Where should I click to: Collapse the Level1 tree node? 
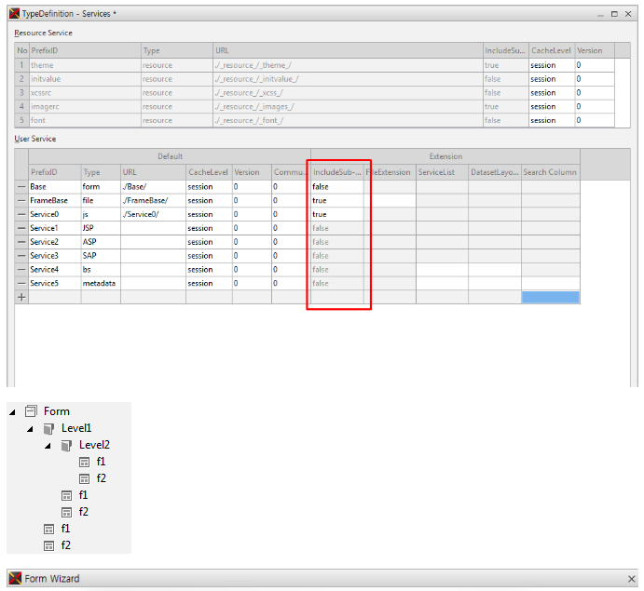click(30, 428)
